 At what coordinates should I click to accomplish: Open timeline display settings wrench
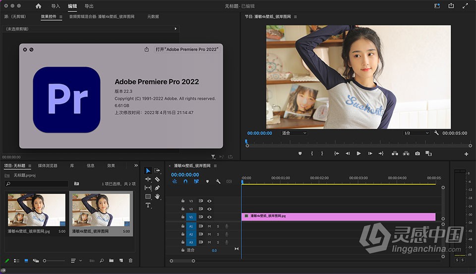click(x=218, y=182)
